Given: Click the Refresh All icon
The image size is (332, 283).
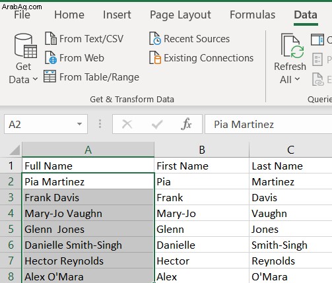Looking at the screenshot, I should coord(292,46).
